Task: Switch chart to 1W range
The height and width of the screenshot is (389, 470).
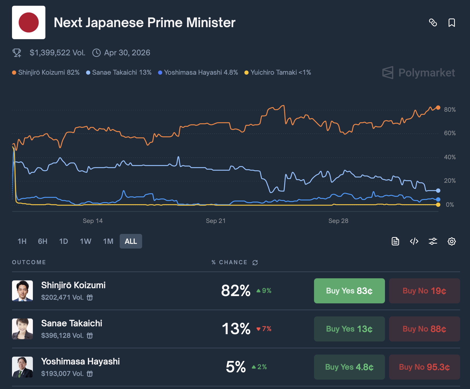Action: point(86,241)
